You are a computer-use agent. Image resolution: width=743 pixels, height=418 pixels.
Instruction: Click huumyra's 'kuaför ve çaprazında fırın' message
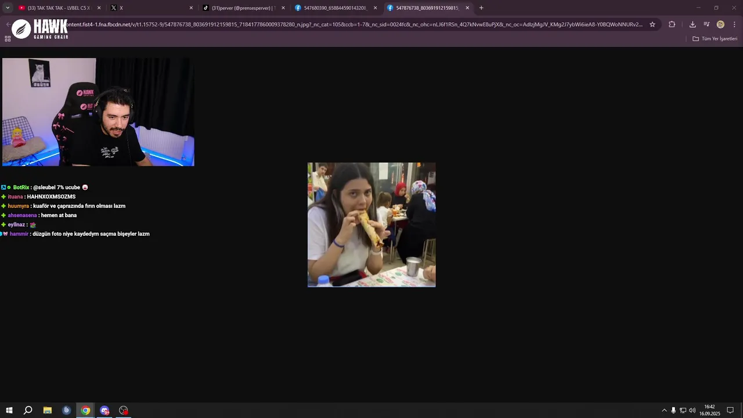(63, 206)
